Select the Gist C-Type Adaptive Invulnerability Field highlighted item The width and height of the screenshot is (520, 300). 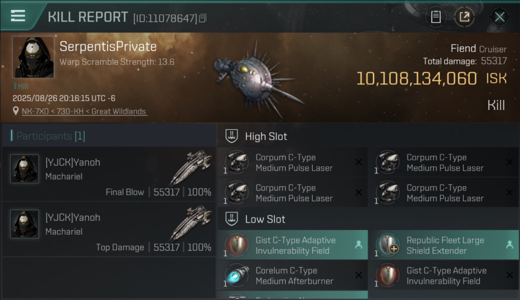pos(293,245)
